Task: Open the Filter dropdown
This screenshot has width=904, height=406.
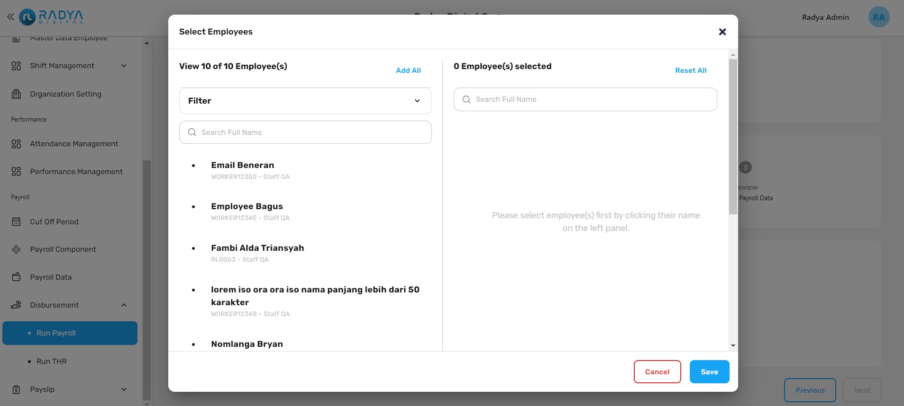Action: 305,101
